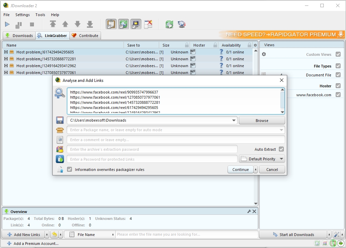Image resolution: width=346 pixels, height=248 pixels.
Task: Move selection to bottom arrow icon
Action: click(x=90, y=24)
